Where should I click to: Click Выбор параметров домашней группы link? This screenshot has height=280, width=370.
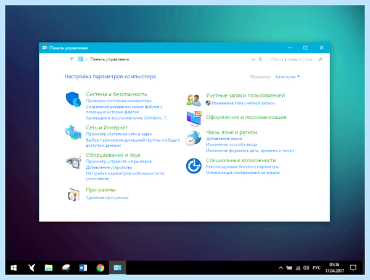[x=133, y=142]
